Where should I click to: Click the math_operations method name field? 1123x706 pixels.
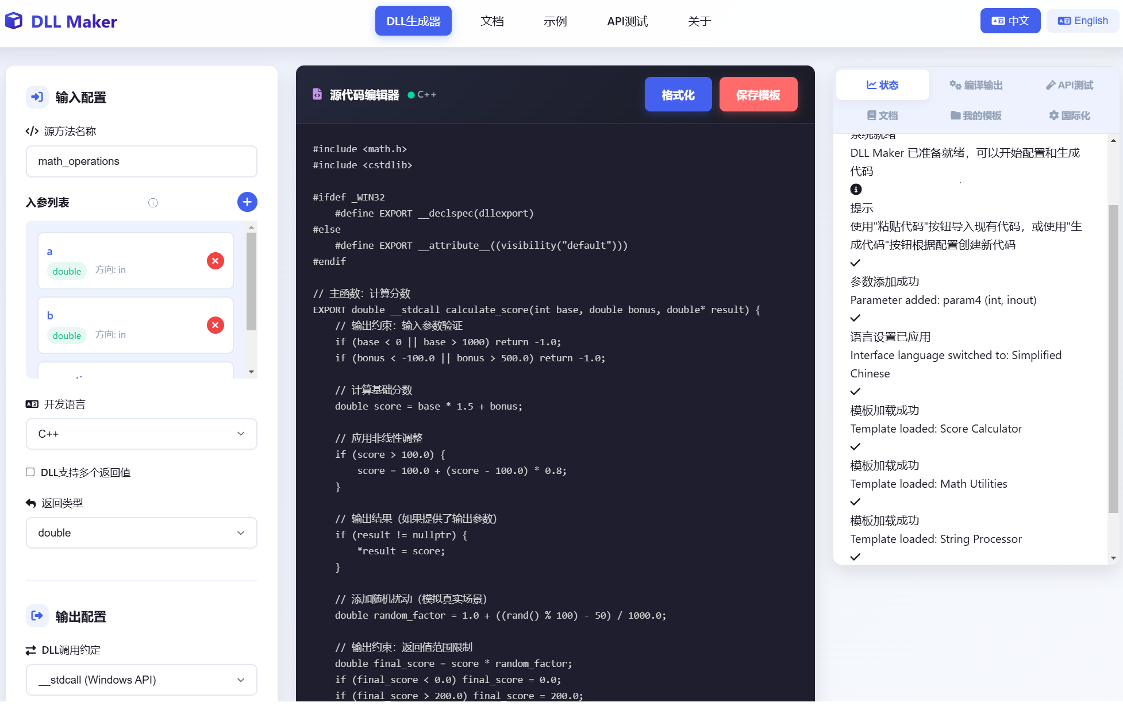(141, 161)
